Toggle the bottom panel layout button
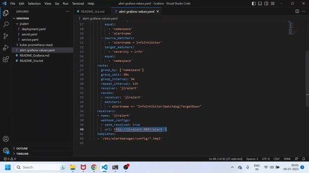Viewport: 309px width, 173px height. pos(260,3)
